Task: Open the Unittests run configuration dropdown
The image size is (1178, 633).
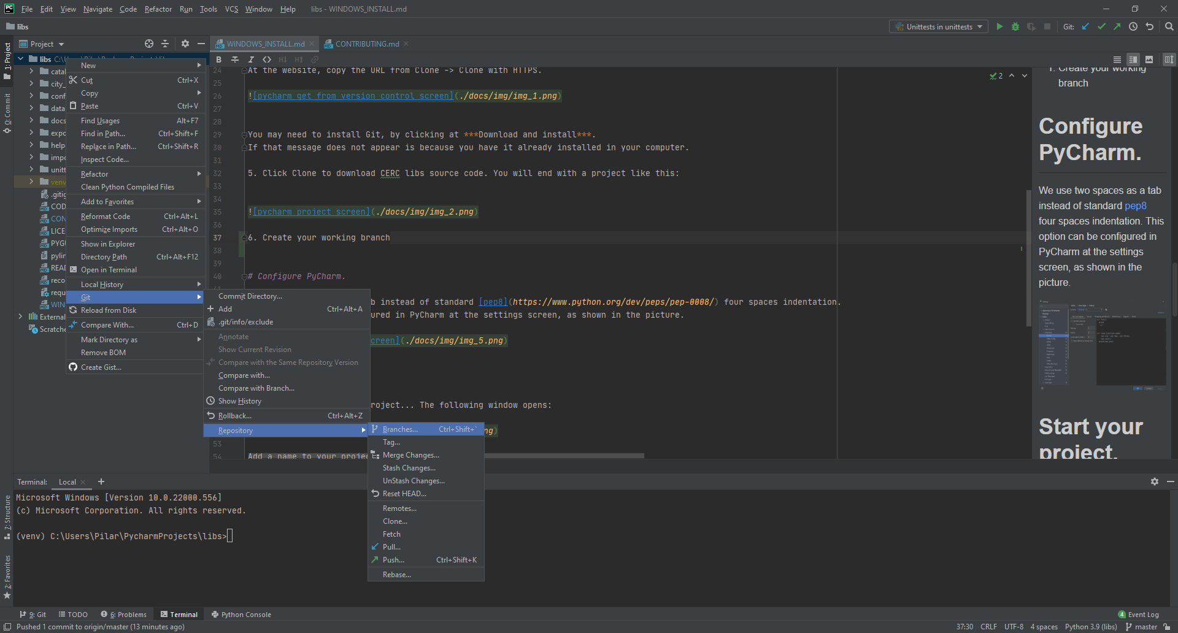Action: coord(939,26)
